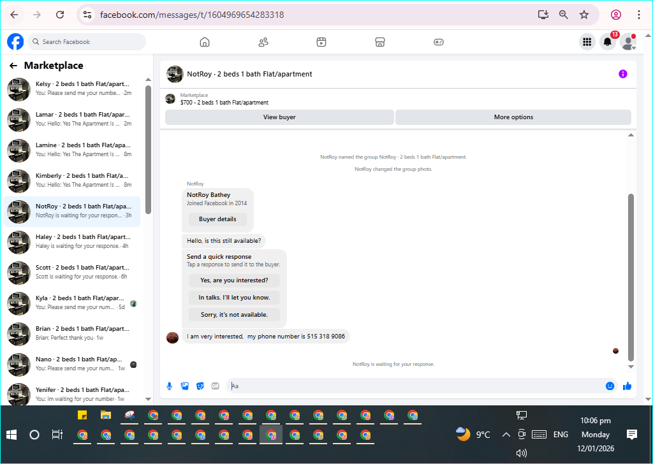
Task: Click the Search Facebook field
Action: click(87, 42)
